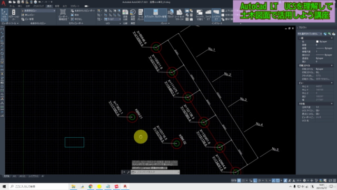Open the status bar customization menu icon
This screenshot has height=190, width=337.
pos(334,180)
